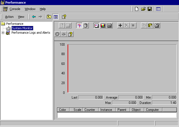
Task: Open the Console menu
Action: (x=15, y=9)
